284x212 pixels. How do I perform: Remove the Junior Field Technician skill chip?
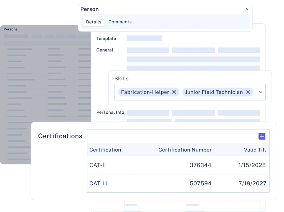[x=248, y=92]
